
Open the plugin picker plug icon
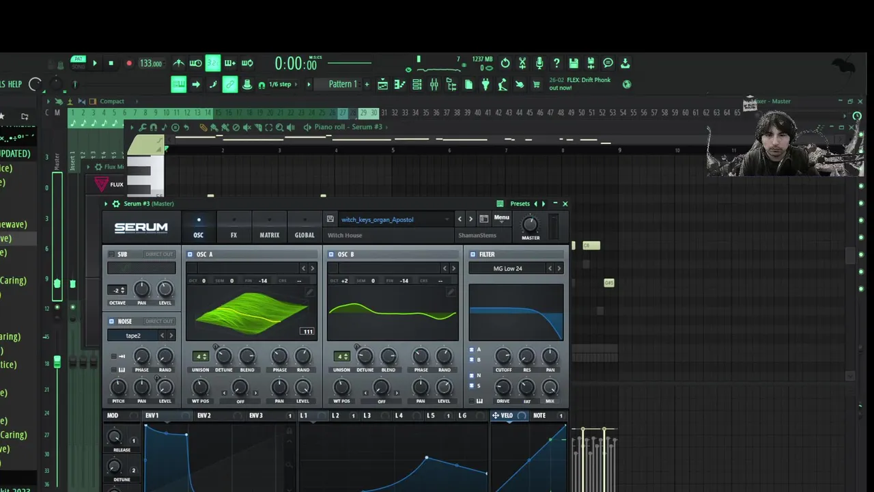click(x=485, y=85)
